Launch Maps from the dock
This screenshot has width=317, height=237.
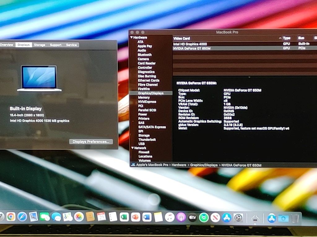pos(67,217)
